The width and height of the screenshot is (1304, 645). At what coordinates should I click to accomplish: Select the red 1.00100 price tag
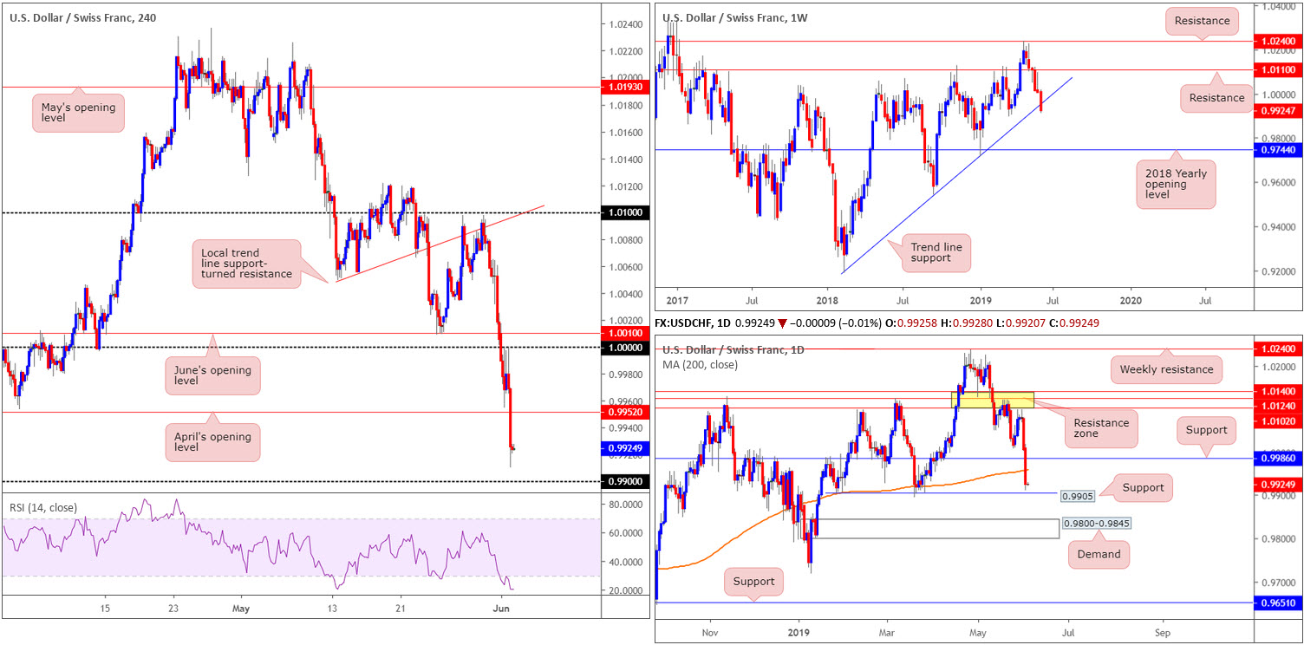[624, 333]
